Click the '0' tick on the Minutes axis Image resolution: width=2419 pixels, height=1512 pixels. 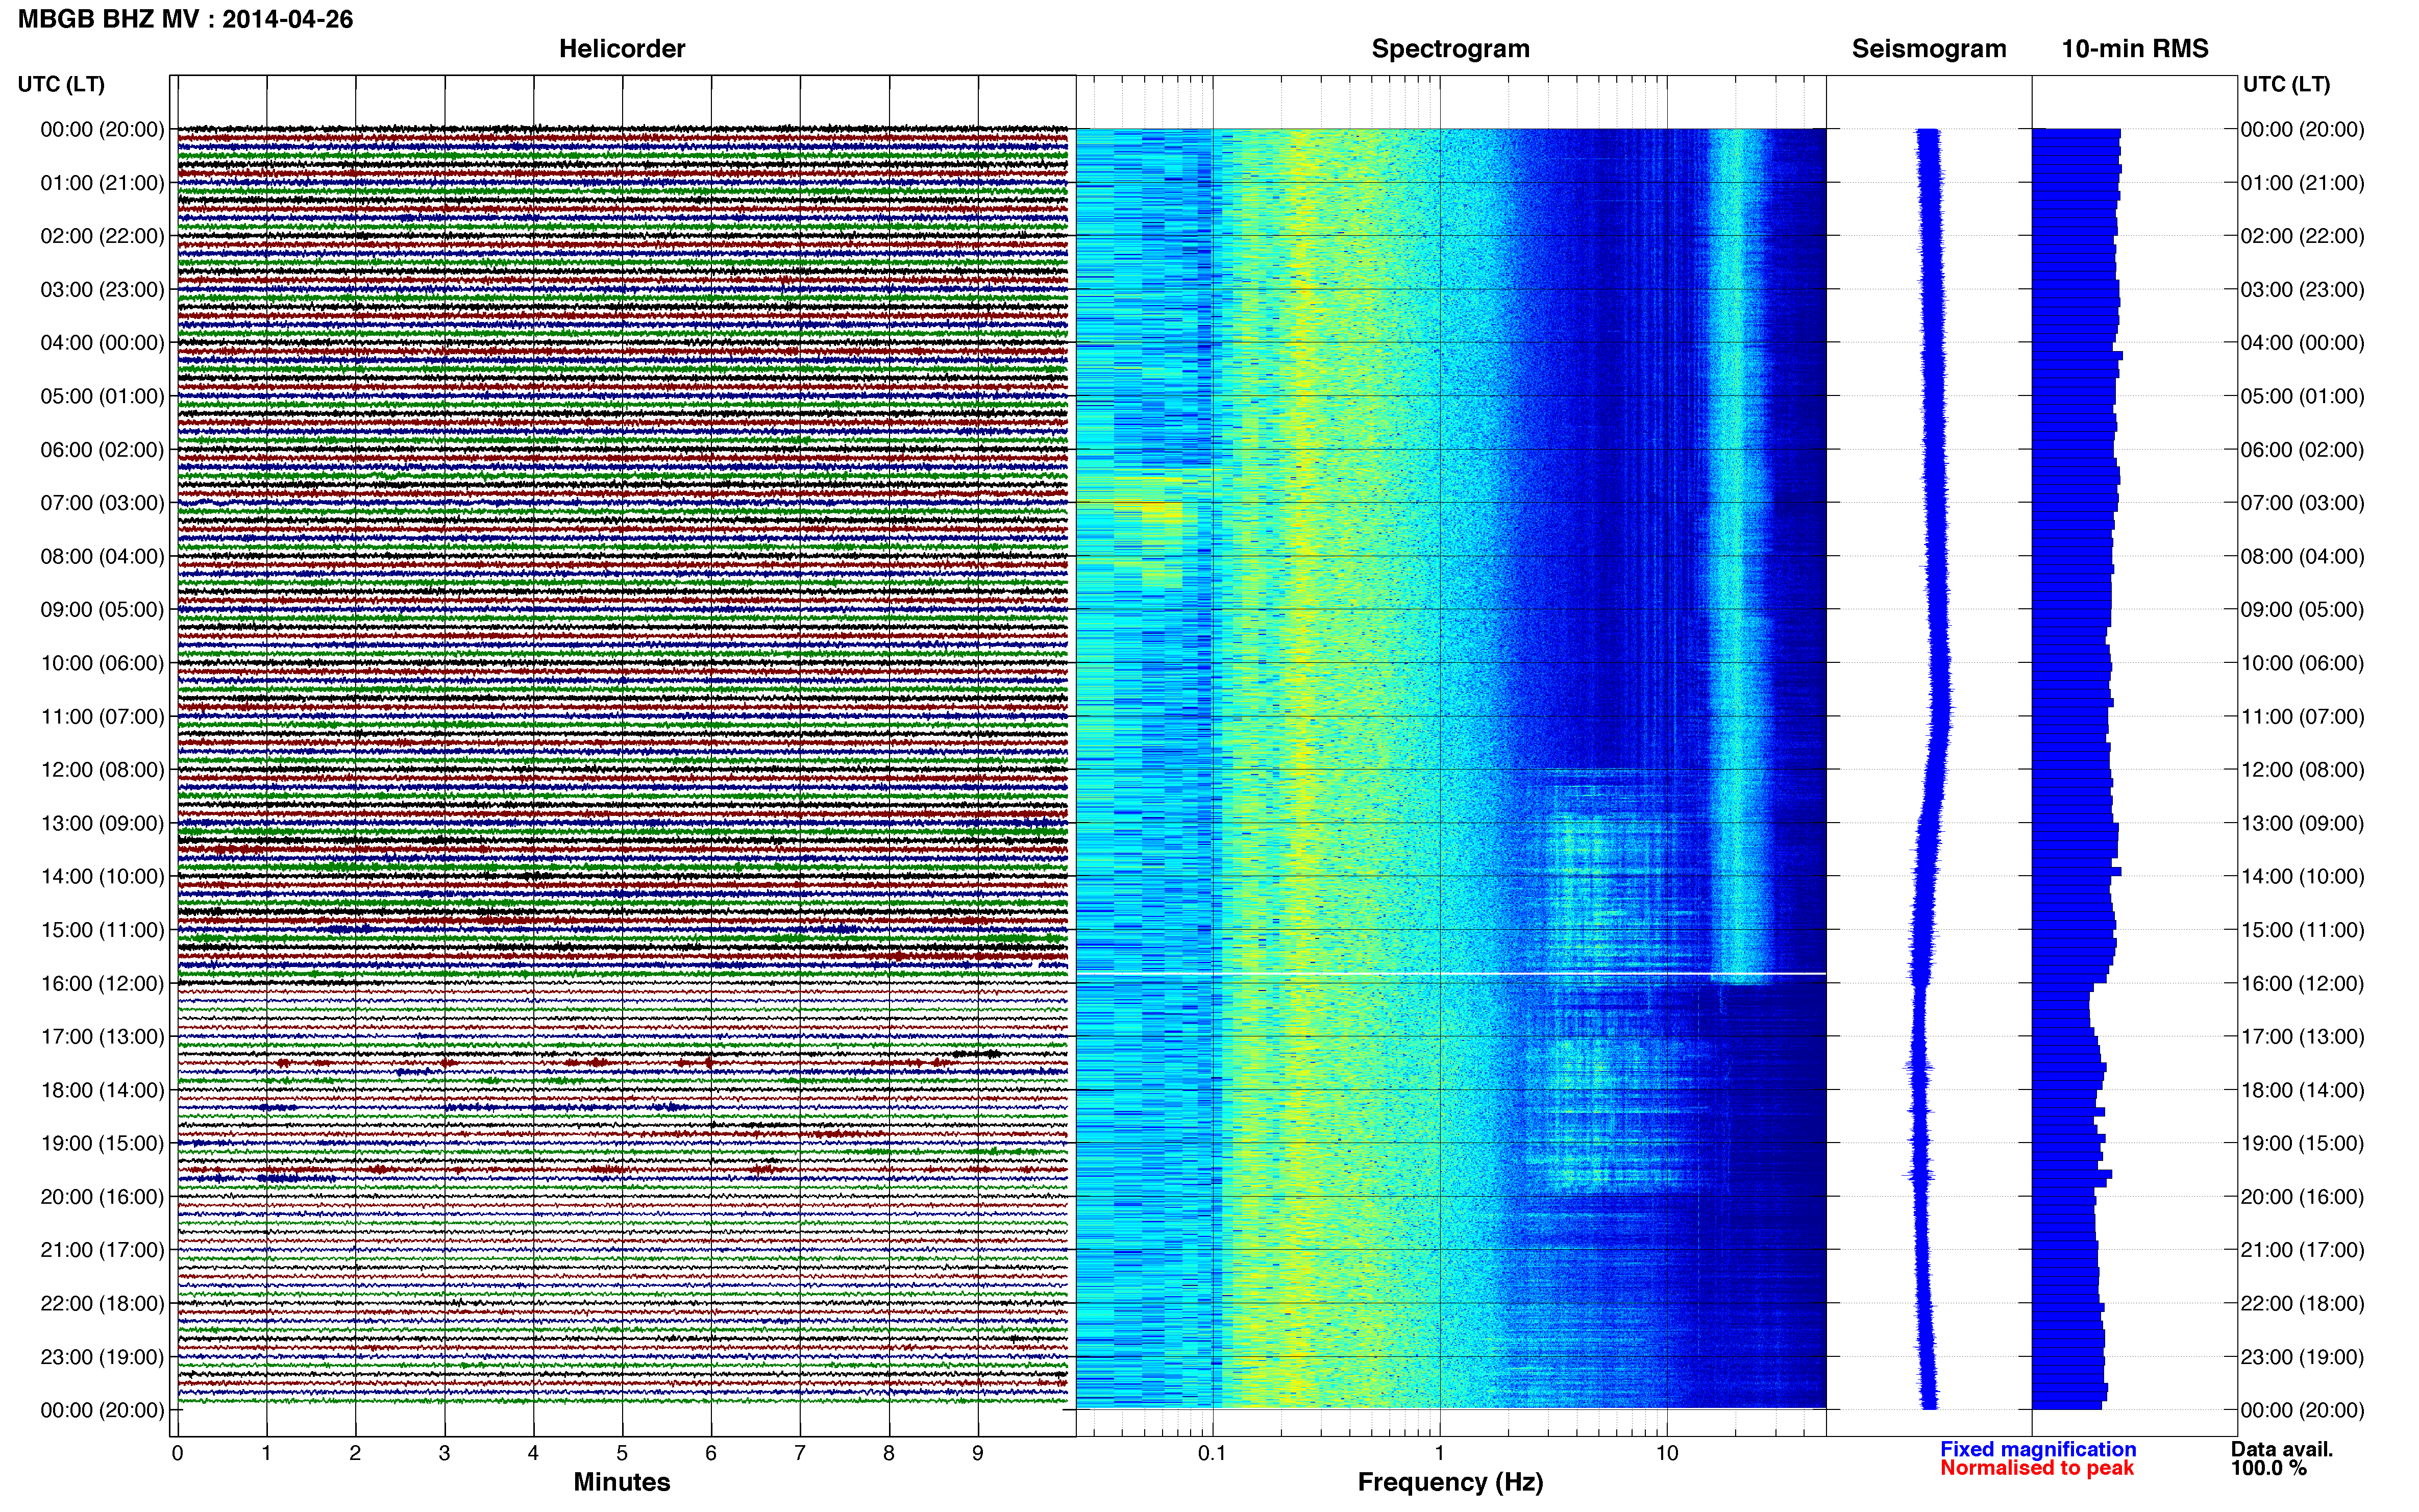pos(177,1453)
